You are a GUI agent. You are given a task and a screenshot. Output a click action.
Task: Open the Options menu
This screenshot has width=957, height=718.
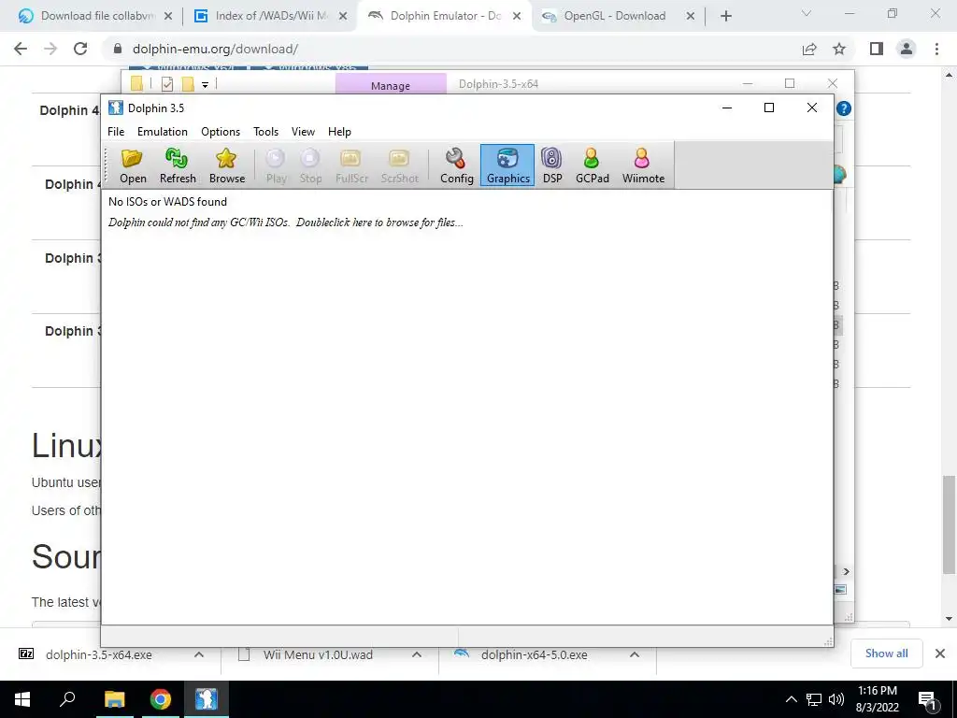(221, 132)
